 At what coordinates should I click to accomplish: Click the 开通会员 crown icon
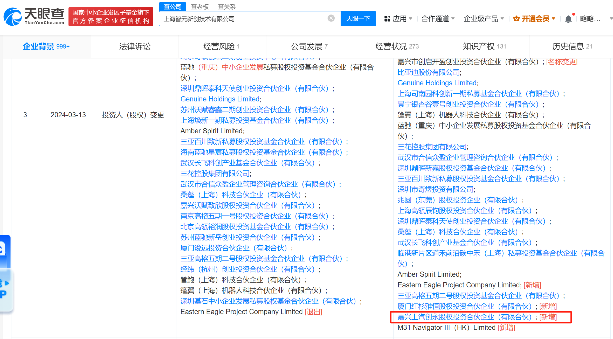coord(516,19)
